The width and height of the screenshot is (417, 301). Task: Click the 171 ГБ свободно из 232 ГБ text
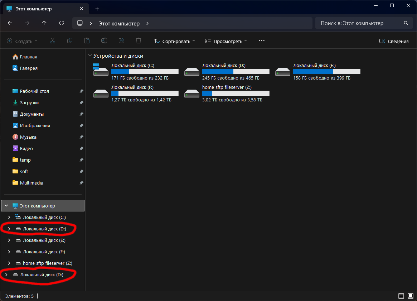[140, 78]
